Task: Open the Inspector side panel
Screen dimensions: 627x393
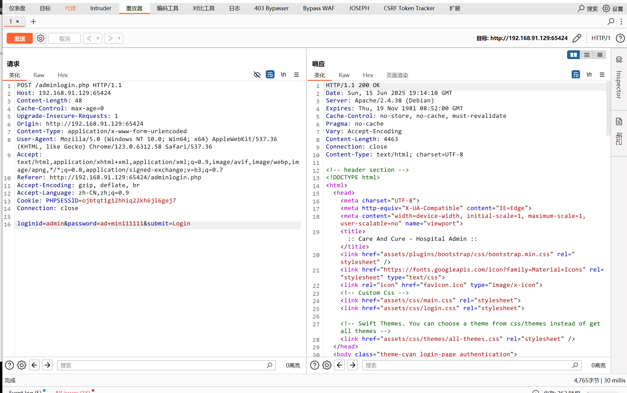Action: (619, 85)
